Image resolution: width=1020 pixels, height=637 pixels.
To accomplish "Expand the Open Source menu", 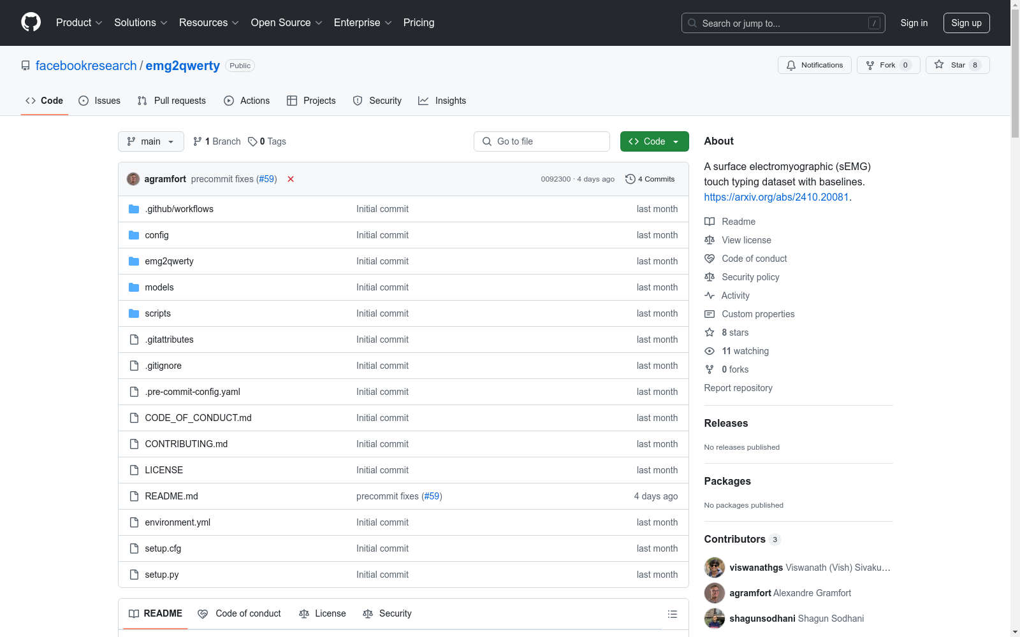I will pos(286,22).
